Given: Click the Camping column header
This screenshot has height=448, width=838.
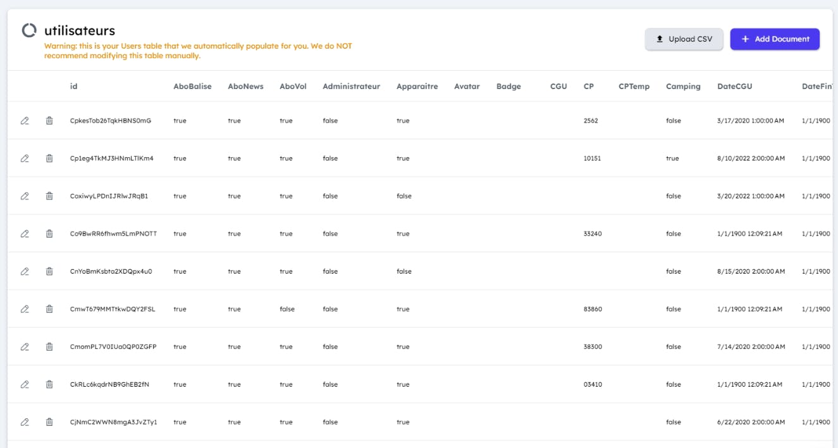Looking at the screenshot, I should [683, 87].
